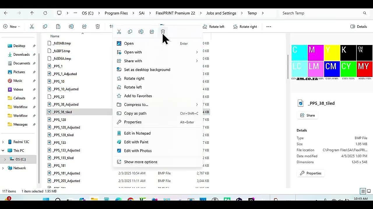Click the CMYK color chart preview thumbnail

(332, 63)
